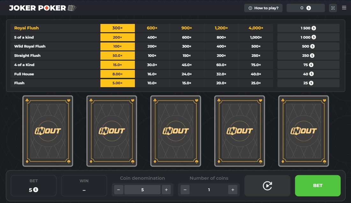Select the first face-down card
Image resolution: width=351 pixels, height=203 pixels.
click(48, 131)
